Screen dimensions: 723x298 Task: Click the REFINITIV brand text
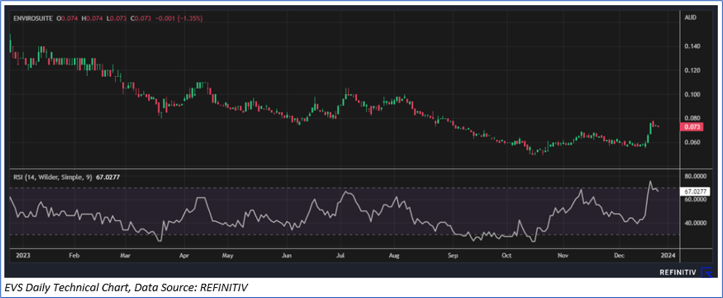(678, 272)
